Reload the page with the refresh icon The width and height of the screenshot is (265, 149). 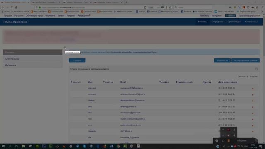pyautogui.click(x=12, y=7)
